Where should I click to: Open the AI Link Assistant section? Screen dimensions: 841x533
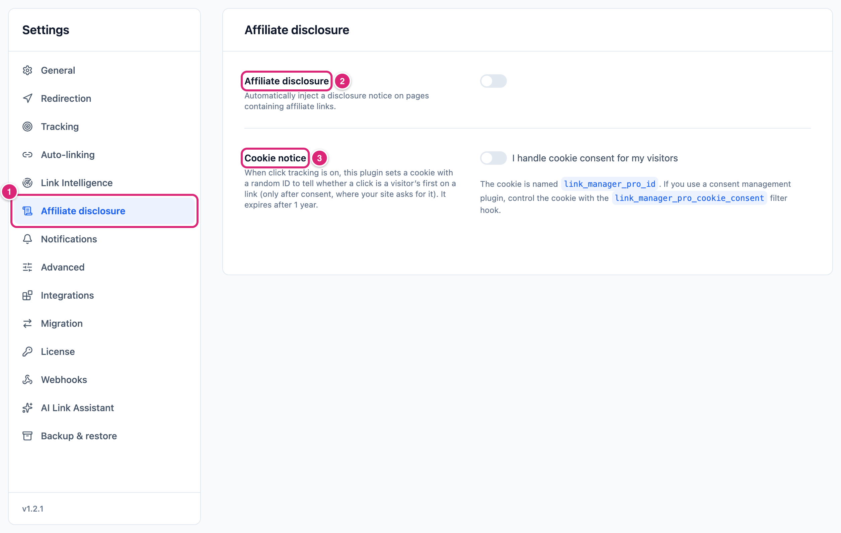pos(104,407)
